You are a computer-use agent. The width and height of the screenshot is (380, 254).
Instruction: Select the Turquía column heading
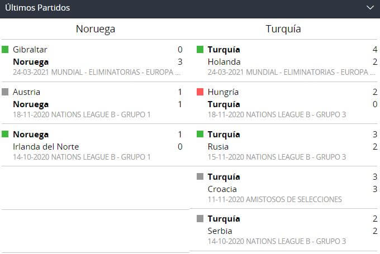(285, 29)
